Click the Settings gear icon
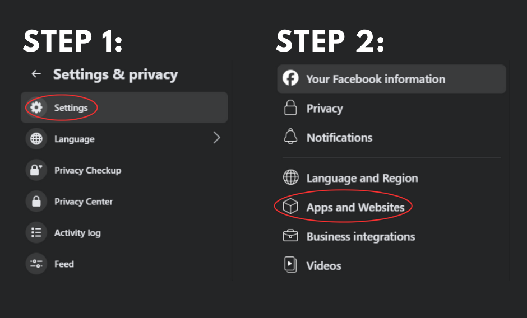 [x=36, y=107]
